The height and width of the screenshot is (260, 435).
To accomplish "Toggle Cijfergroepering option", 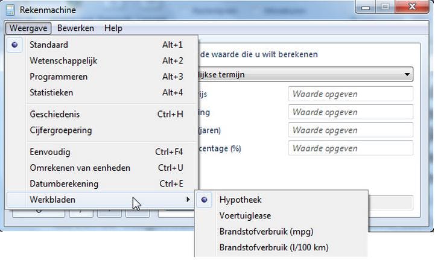I will click(x=60, y=130).
